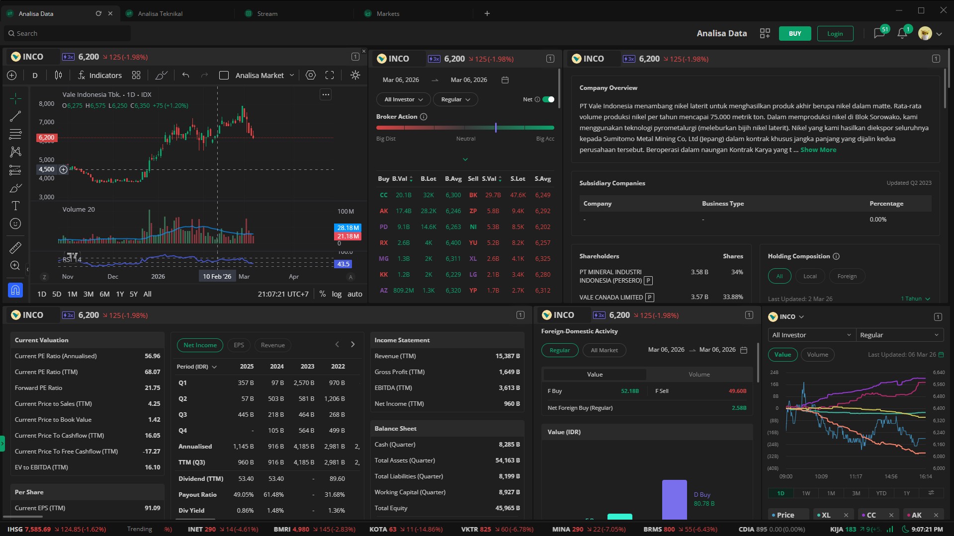The image size is (954, 536).
Task: Toggle the Analisa Market checkbox
Action: tap(224, 76)
